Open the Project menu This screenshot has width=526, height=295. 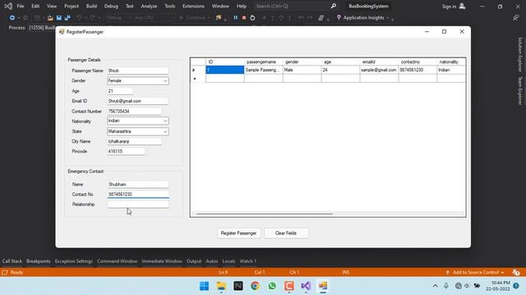72,6
